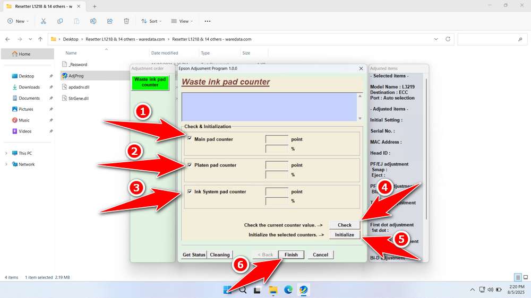
Task: Select Waste ink pad counter green item
Action: tap(150, 82)
